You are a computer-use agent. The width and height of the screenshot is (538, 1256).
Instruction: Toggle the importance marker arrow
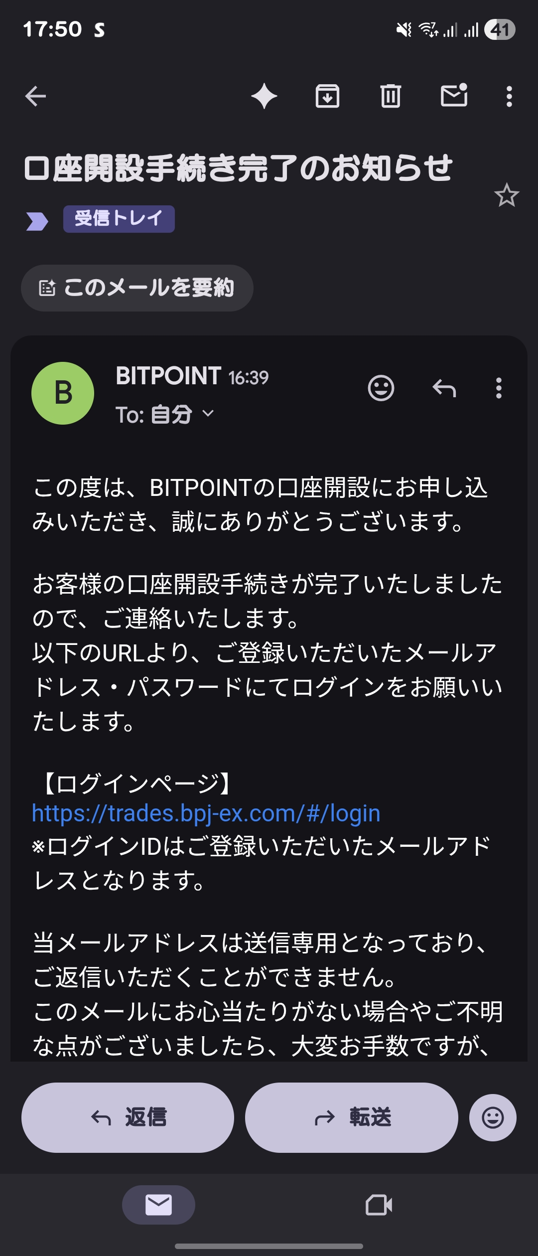point(37,221)
